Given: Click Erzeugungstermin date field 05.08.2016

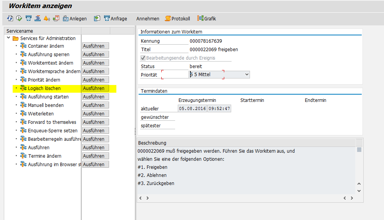Looking at the screenshot, I should (192, 108).
